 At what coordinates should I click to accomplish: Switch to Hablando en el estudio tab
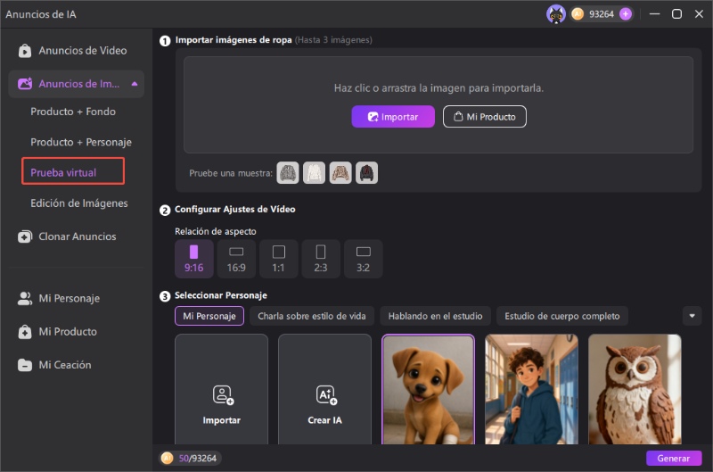[x=435, y=316]
